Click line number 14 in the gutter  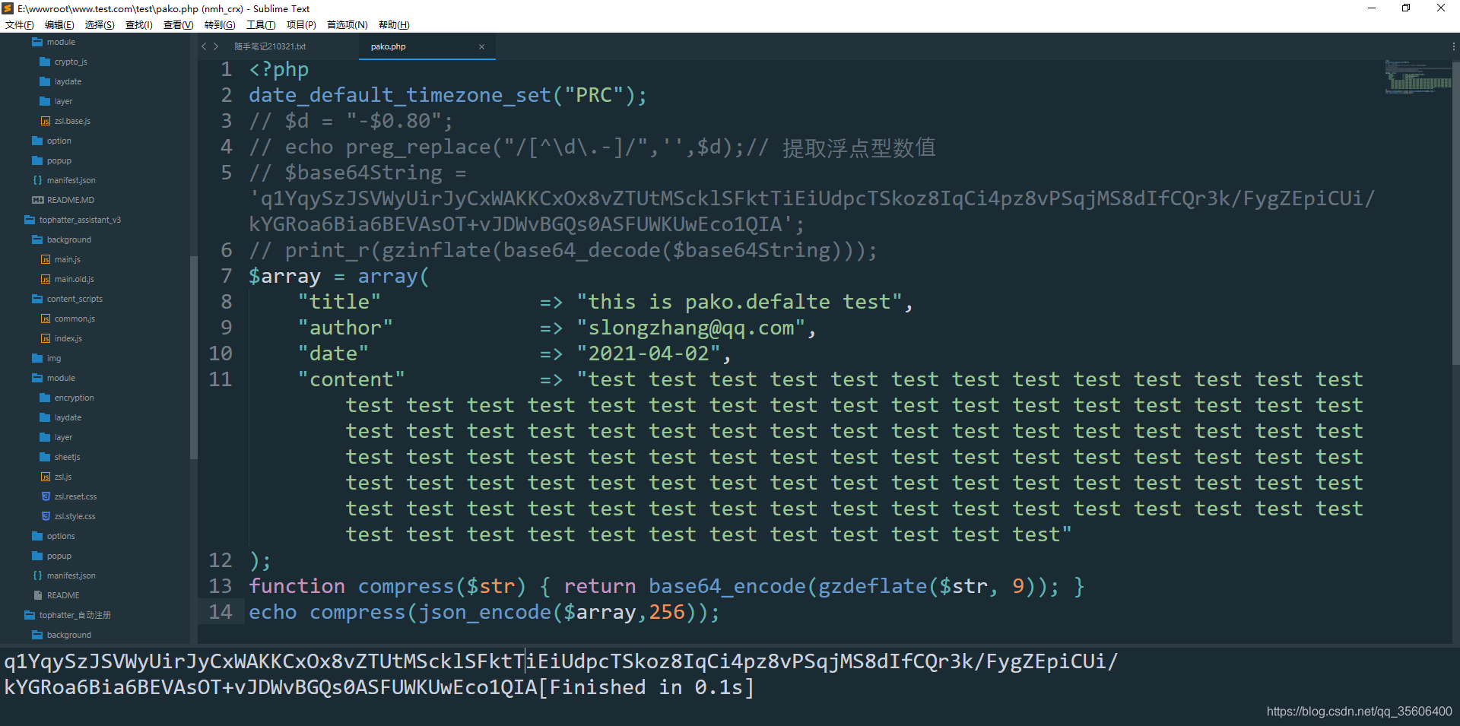[x=221, y=612]
